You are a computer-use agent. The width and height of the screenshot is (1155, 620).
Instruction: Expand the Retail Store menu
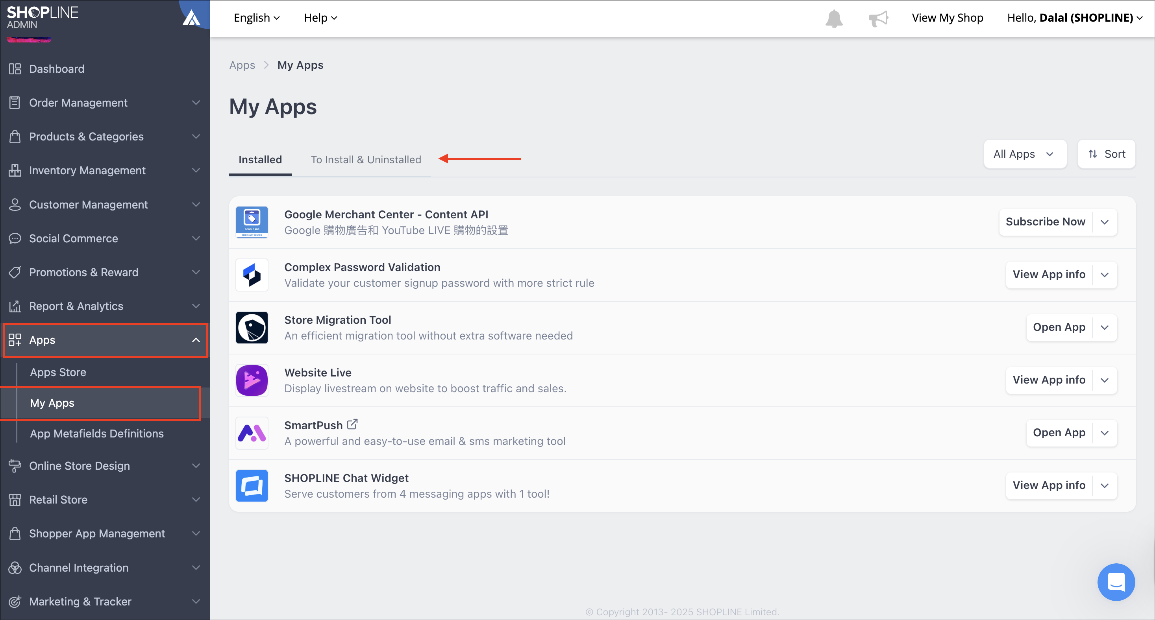click(x=196, y=500)
